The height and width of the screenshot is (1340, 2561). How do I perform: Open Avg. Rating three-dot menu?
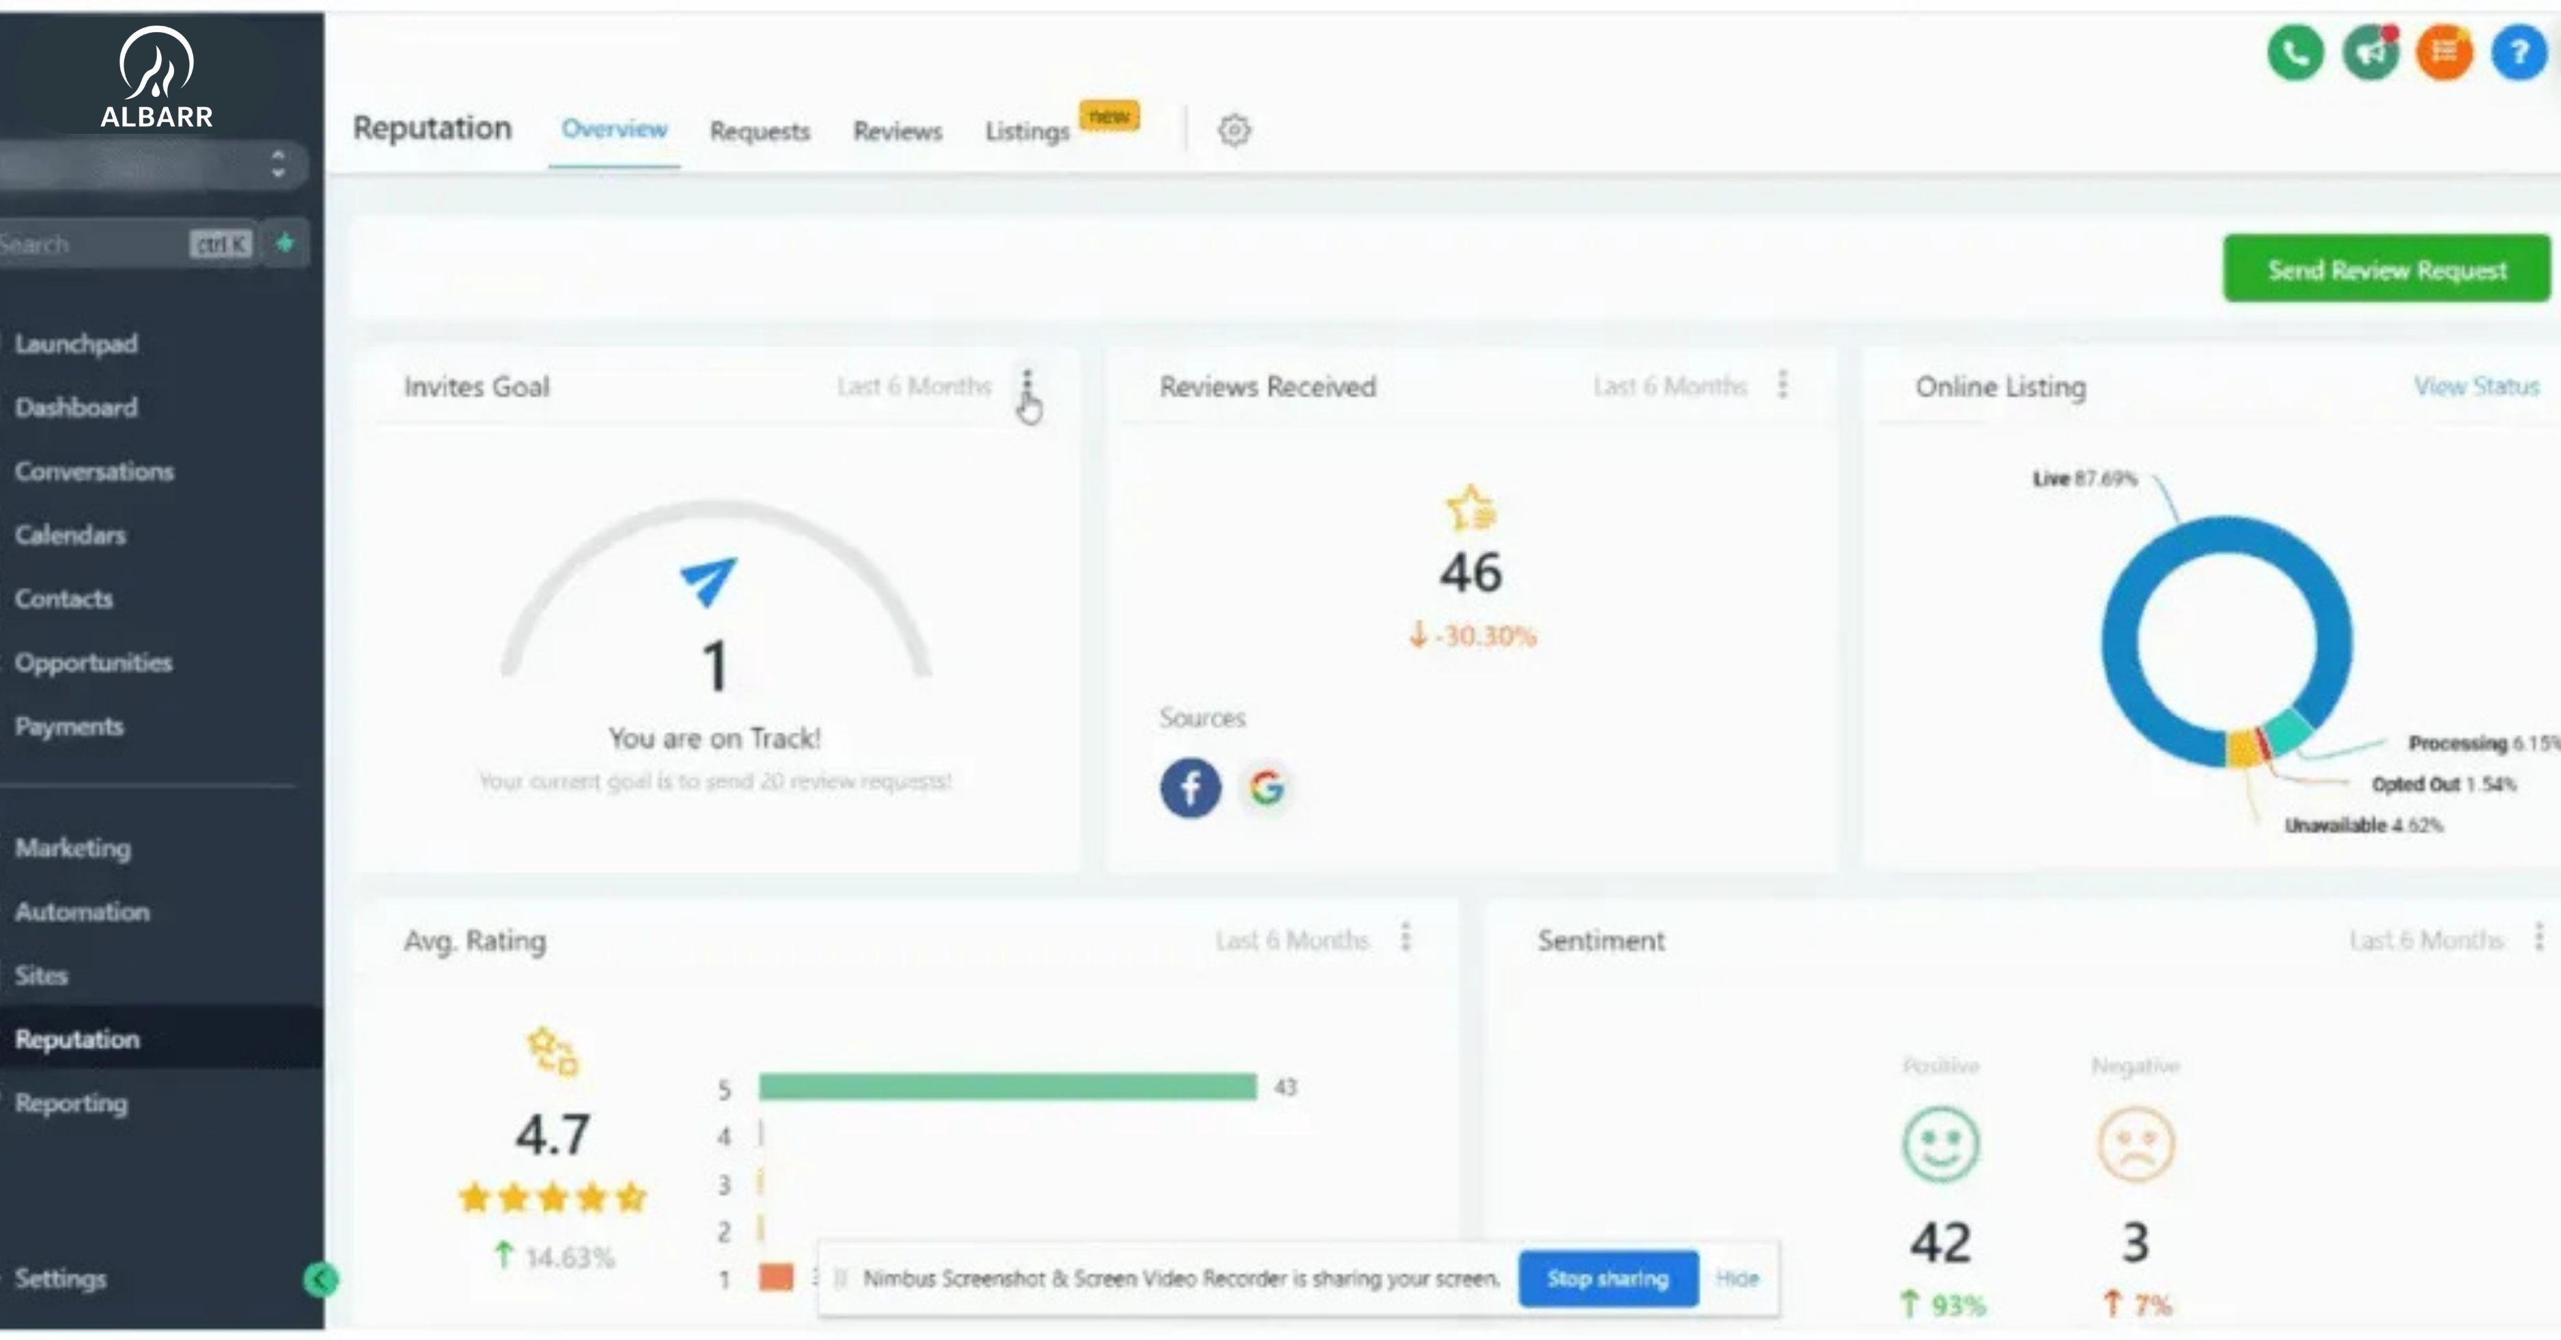pos(1405,937)
